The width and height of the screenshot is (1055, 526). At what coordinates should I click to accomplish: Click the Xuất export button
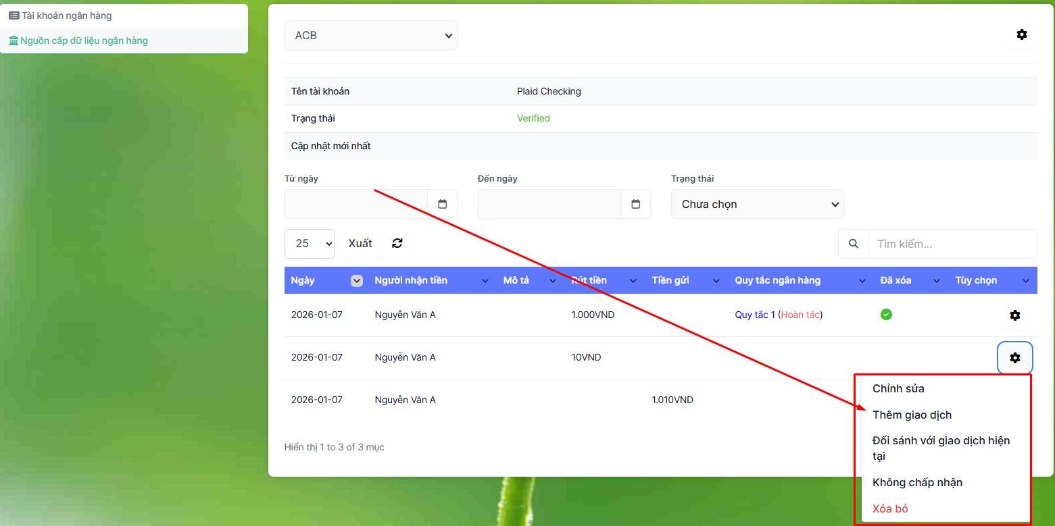360,243
